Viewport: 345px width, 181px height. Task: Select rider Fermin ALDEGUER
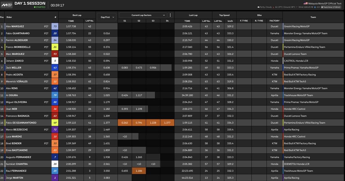coord(17,40)
